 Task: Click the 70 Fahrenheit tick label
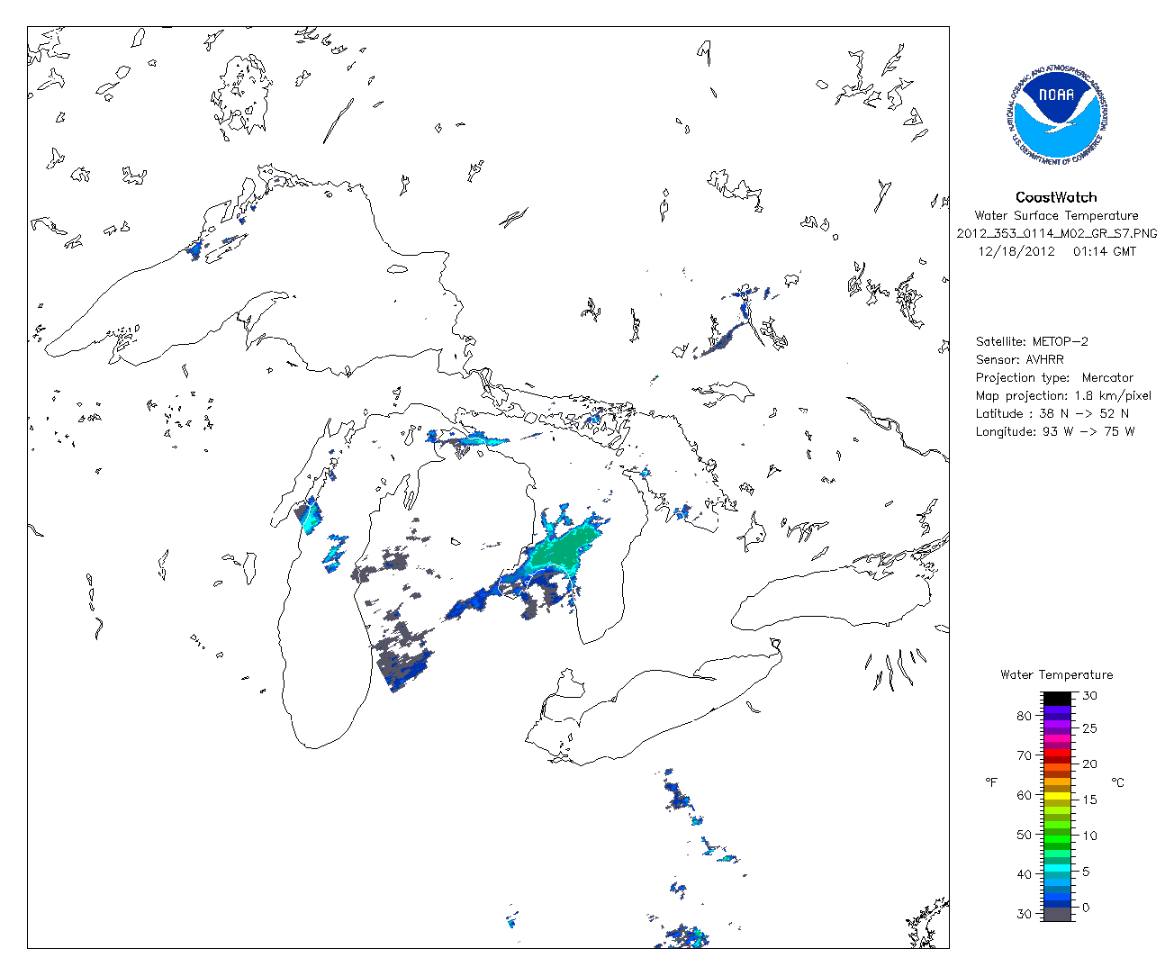pos(1024,756)
